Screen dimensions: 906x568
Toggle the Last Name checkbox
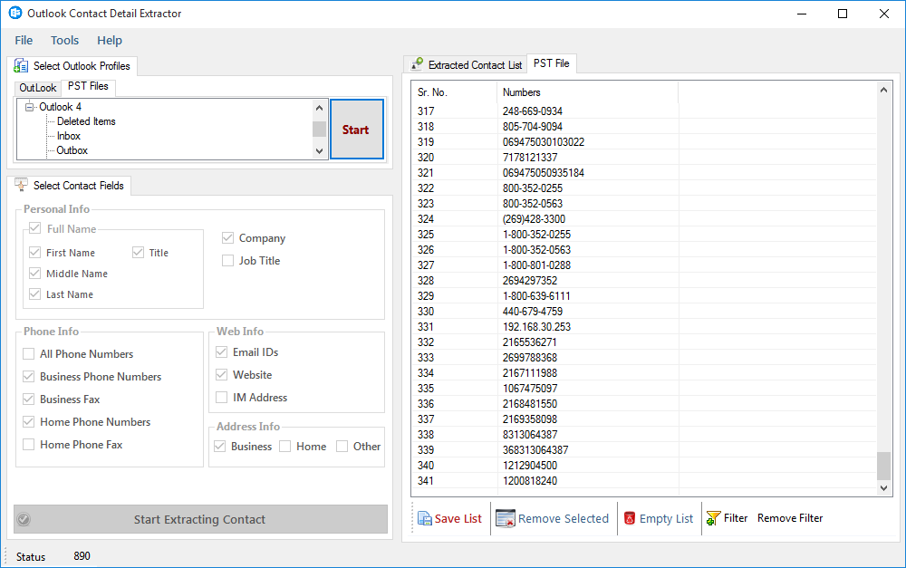(34, 294)
